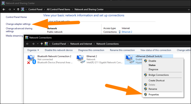This screenshot has width=191, height=104.
Task: Click Rename this connection
Action: pyautogui.click(x=122, y=50)
